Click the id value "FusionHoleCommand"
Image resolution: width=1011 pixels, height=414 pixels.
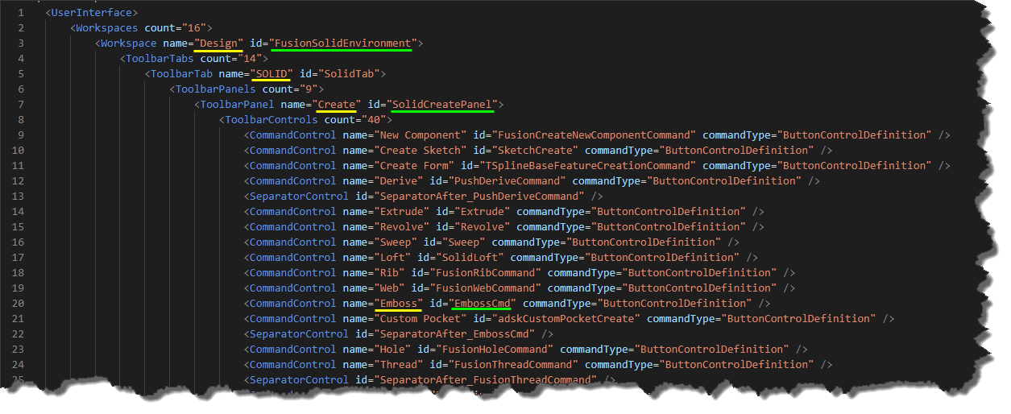495,349
